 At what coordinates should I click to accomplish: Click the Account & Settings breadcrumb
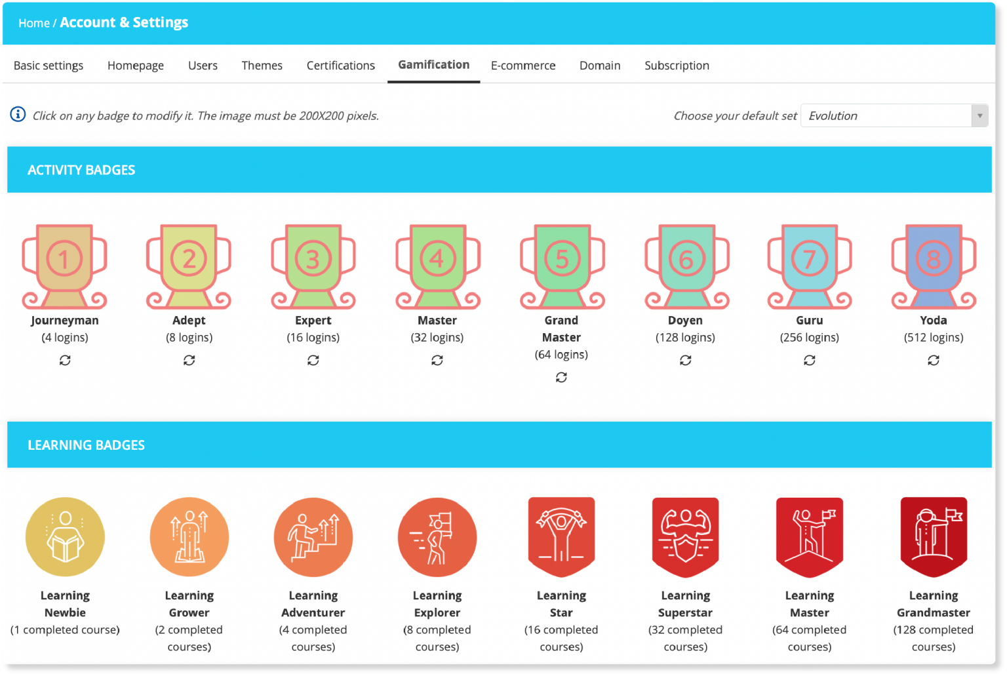[x=124, y=22]
